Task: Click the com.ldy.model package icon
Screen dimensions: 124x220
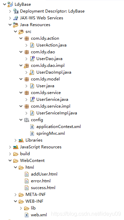Action: (27, 79)
